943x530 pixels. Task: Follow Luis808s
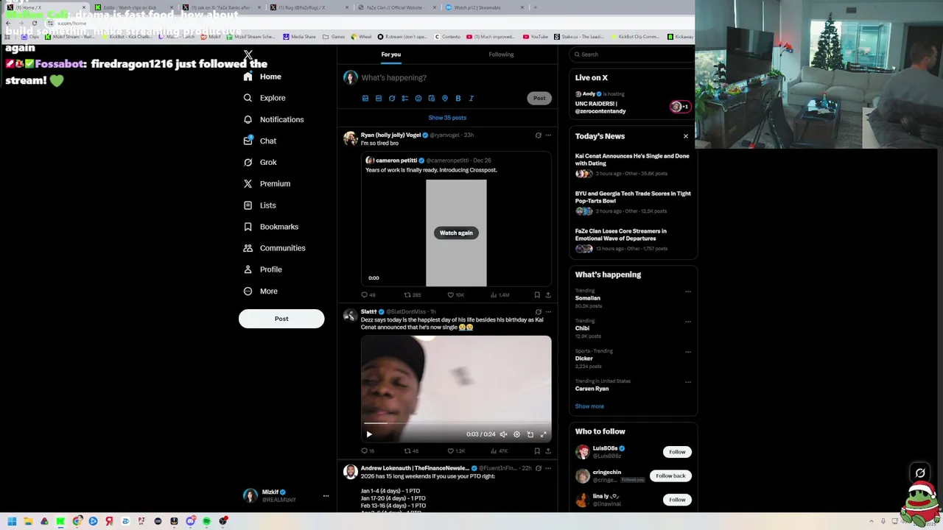(677, 452)
